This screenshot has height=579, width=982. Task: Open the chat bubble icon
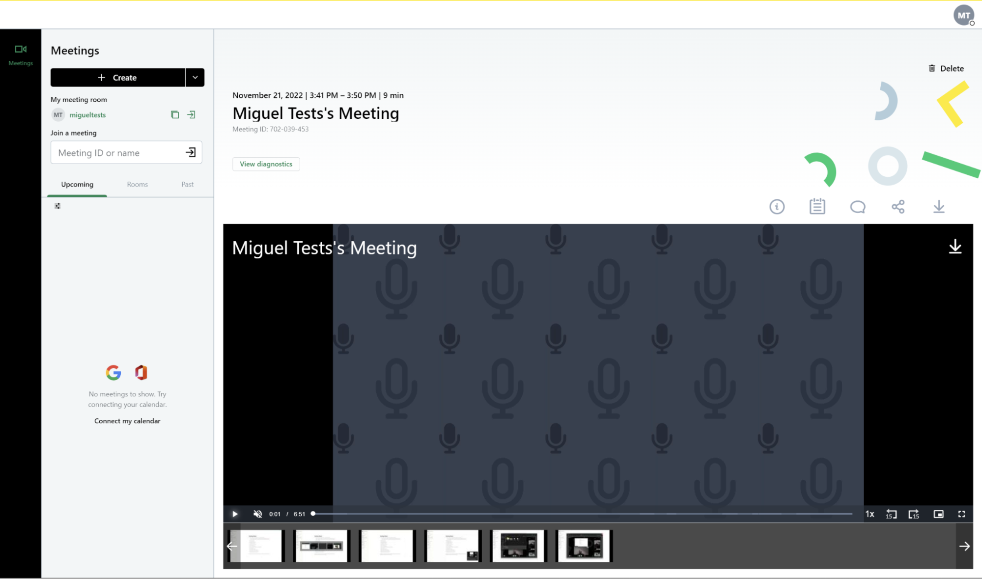point(858,207)
